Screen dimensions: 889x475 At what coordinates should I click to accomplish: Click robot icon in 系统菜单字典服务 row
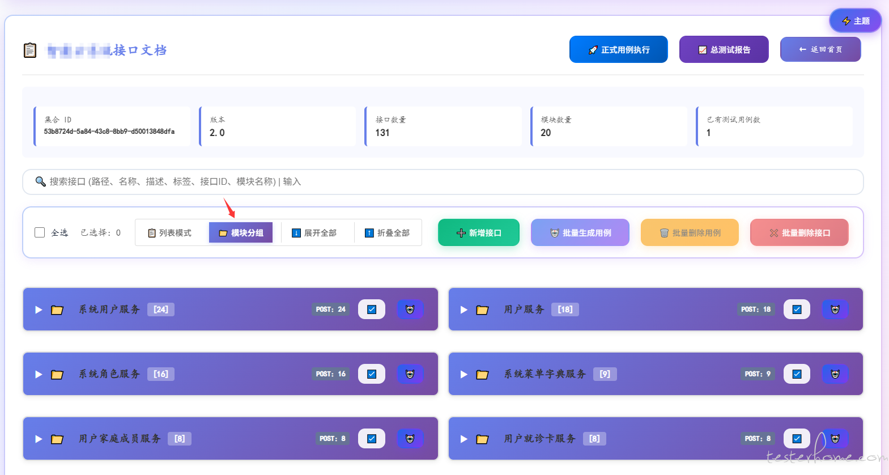835,374
